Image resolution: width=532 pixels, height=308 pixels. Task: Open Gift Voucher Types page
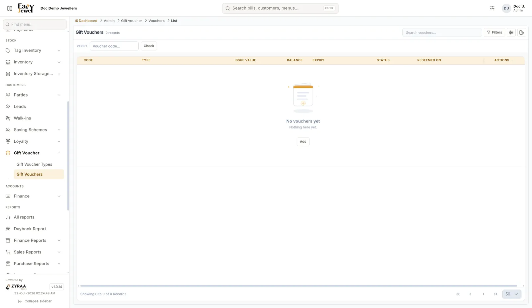click(x=39, y=164)
